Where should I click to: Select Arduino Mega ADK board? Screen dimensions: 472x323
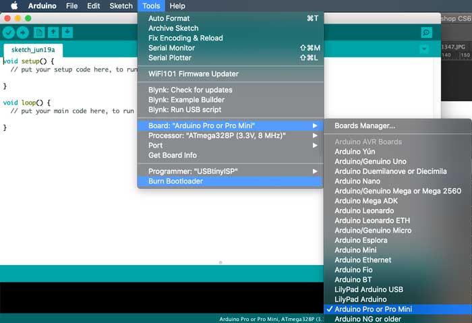click(x=398, y=201)
